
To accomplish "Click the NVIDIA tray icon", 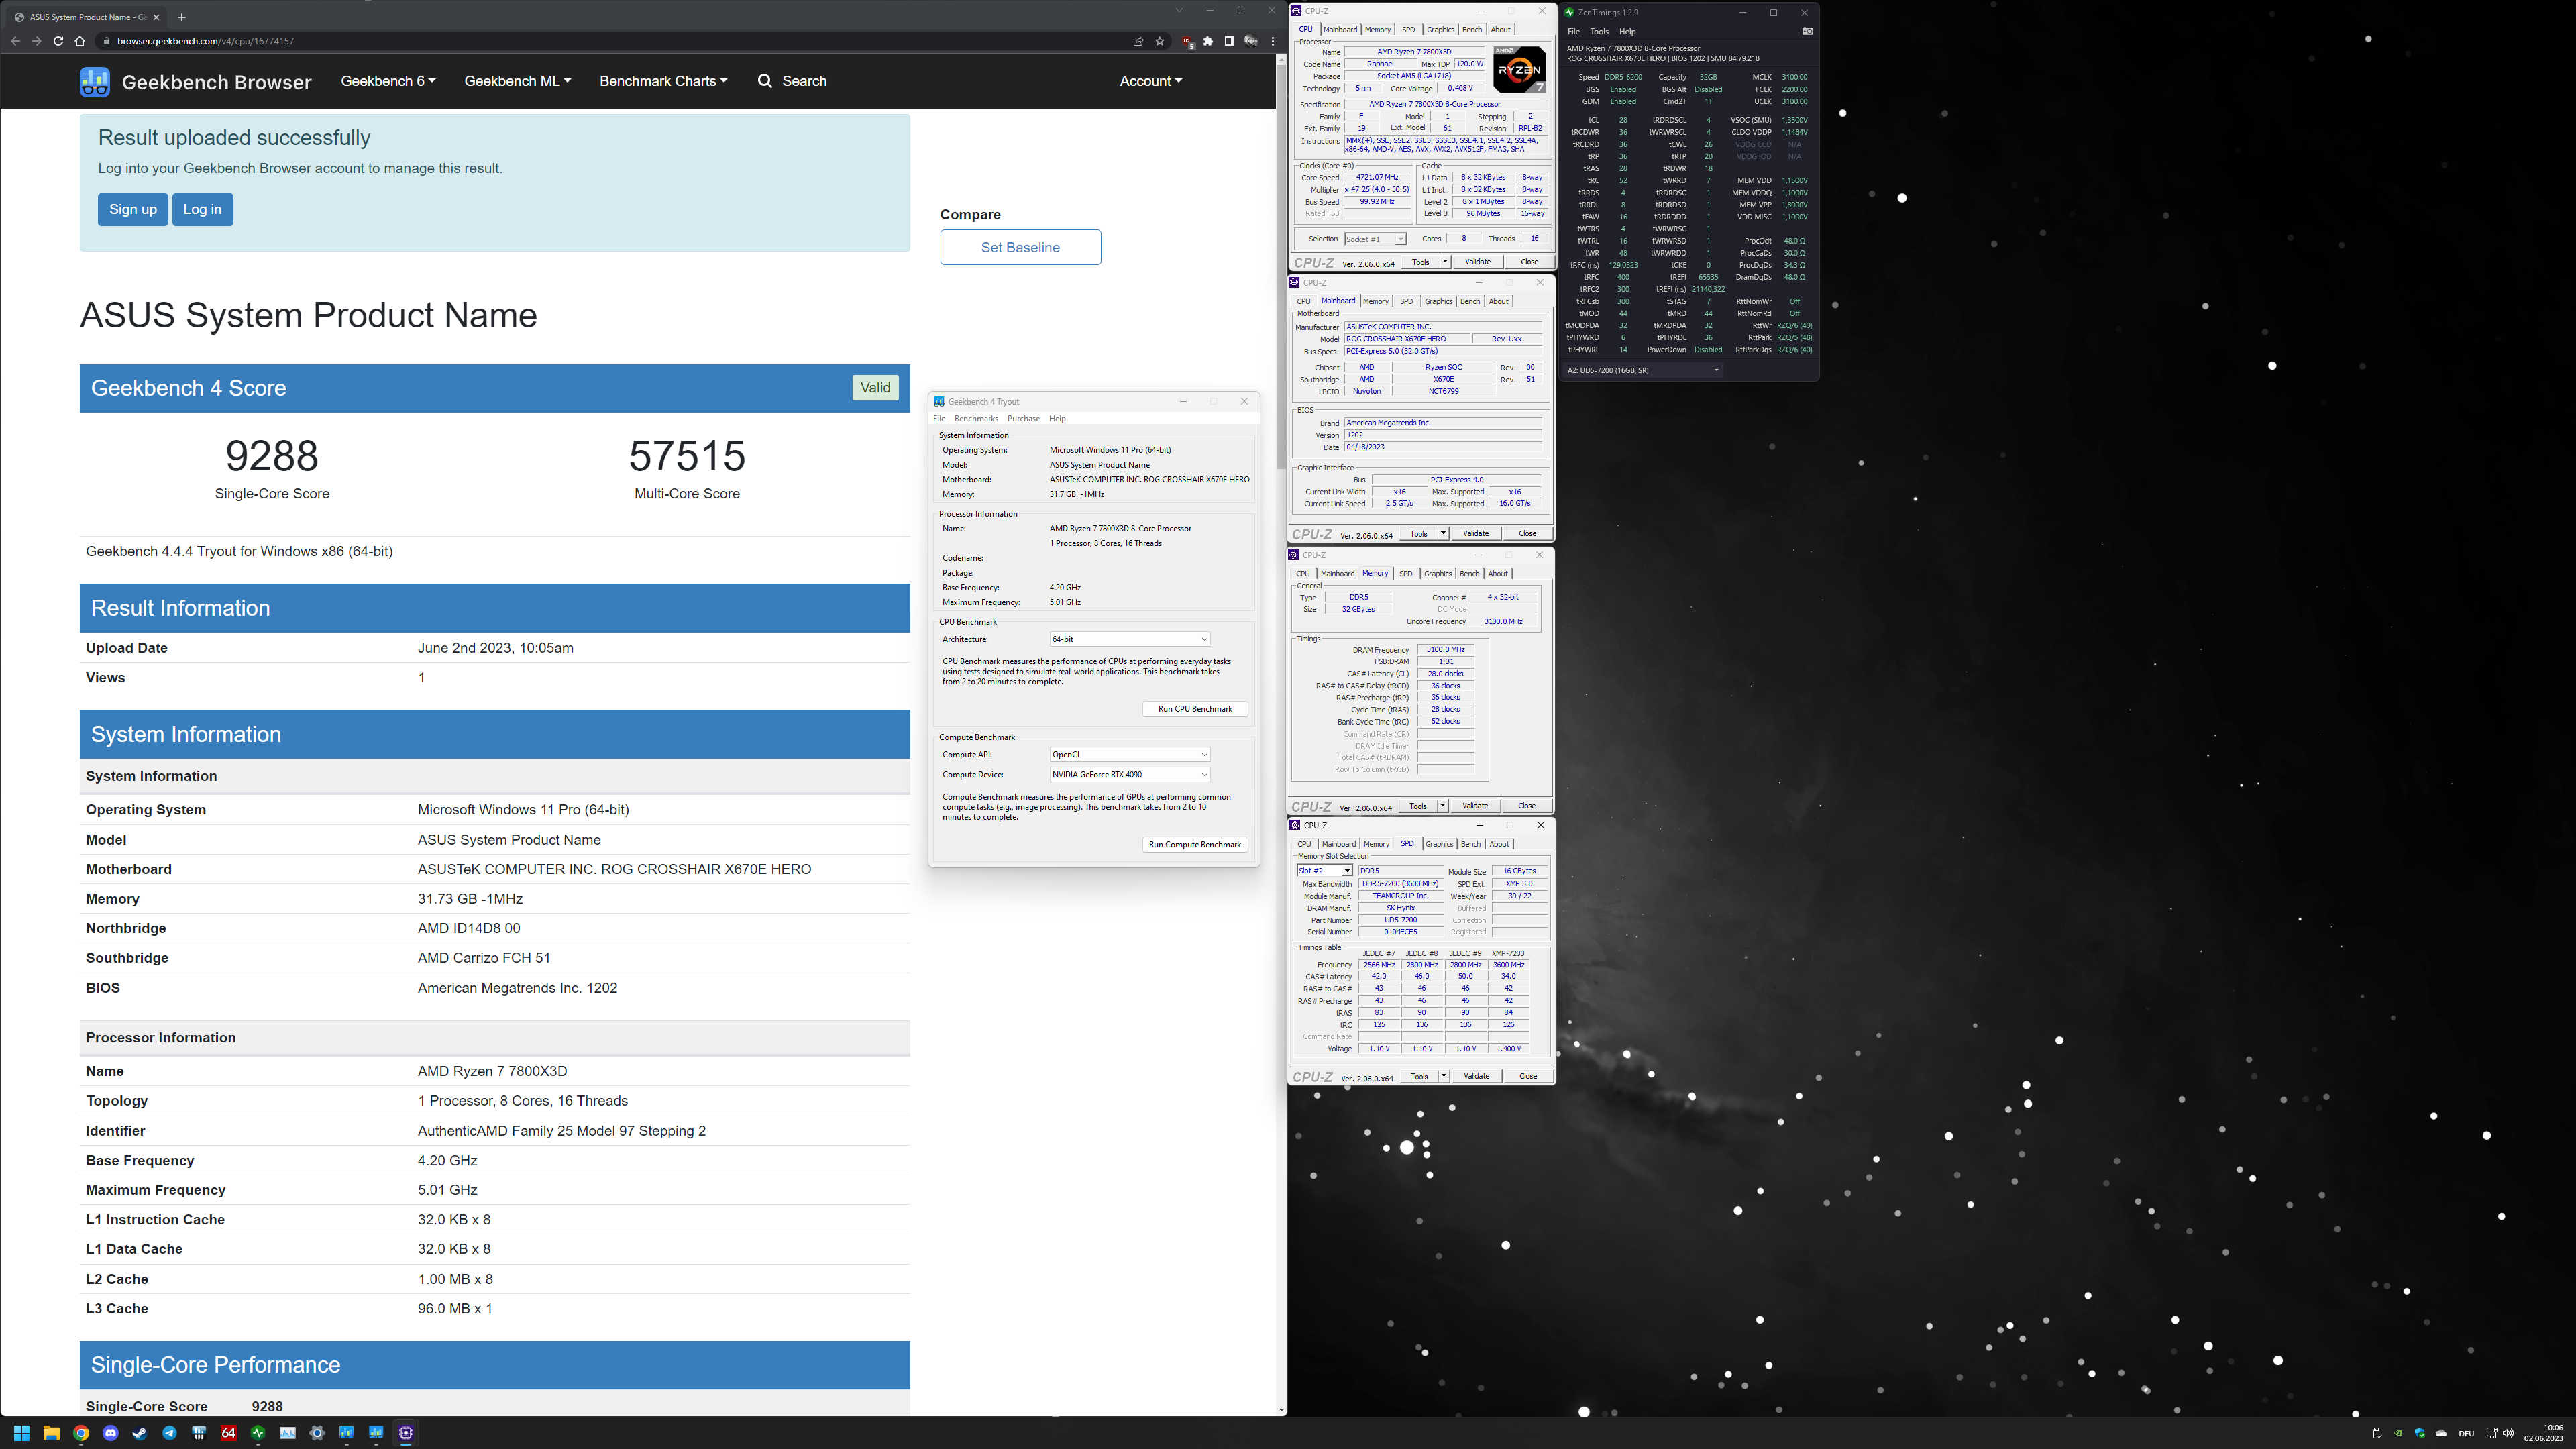I will pos(2398,1433).
